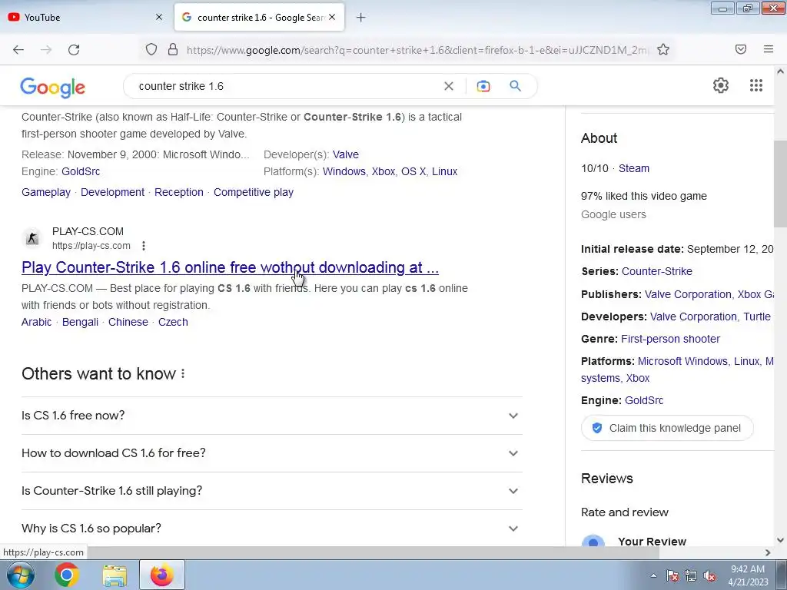Open the GoldSrc engine link in result
The width and height of the screenshot is (787, 590).
tap(80, 171)
